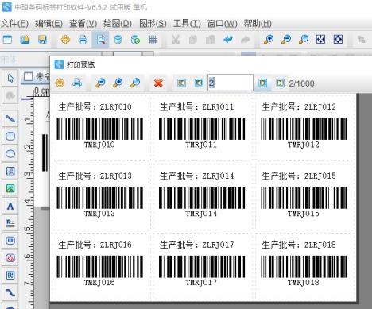Select the portrait image insert tool

[10, 171]
